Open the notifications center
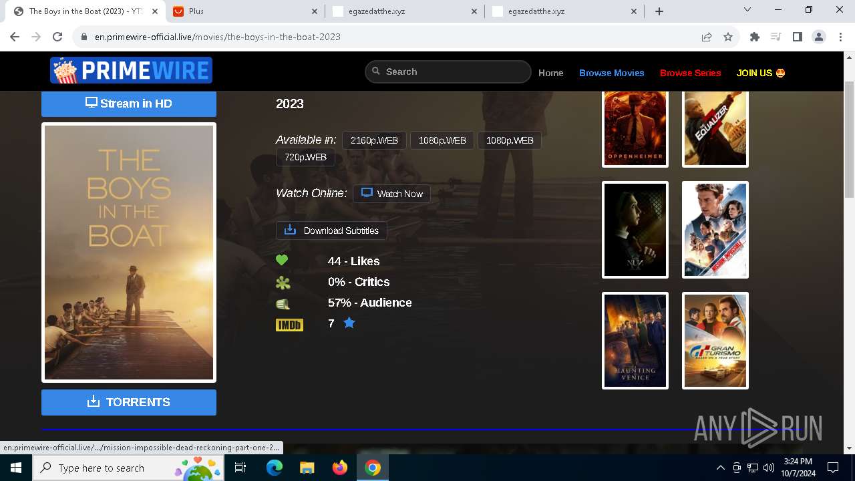 click(833, 468)
